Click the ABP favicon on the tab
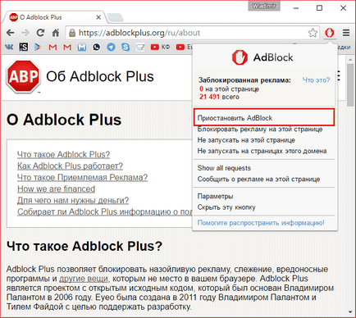Image resolution: width=356 pixels, height=318 pixels. pyautogui.click(x=13, y=17)
